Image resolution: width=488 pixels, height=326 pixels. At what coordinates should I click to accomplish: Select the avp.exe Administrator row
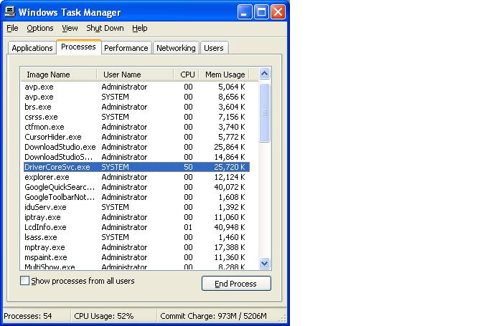[136, 87]
